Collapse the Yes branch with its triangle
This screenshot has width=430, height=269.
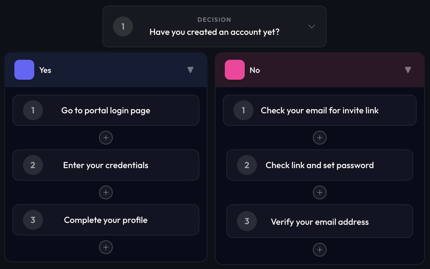tap(191, 70)
